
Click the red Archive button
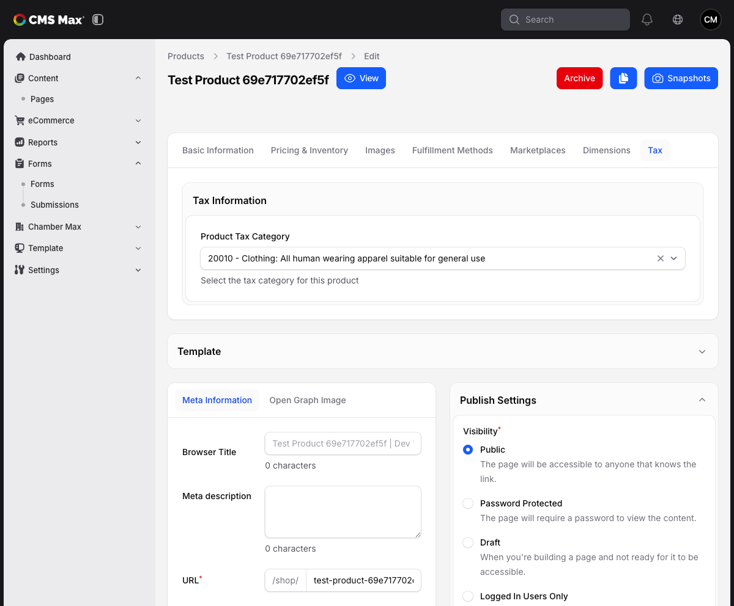pyautogui.click(x=579, y=78)
